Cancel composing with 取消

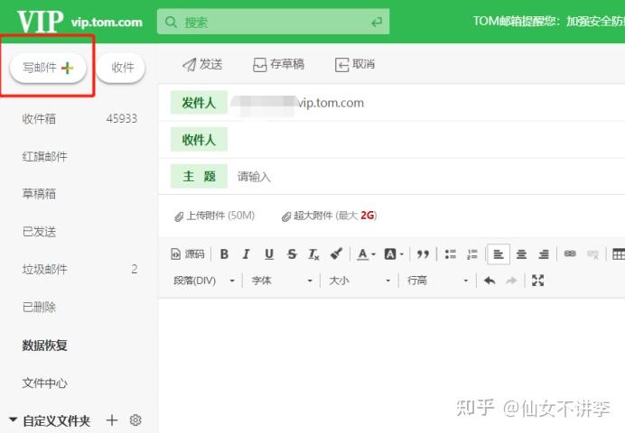point(355,64)
